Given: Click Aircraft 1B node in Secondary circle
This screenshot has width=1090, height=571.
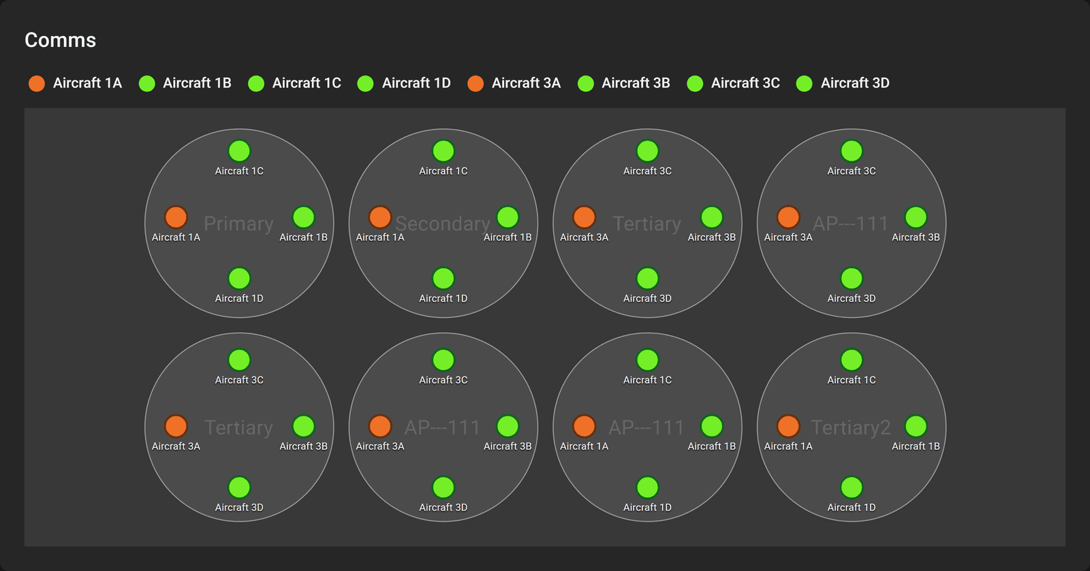Looking at the screenshot, I should click(x=508, y=217).
